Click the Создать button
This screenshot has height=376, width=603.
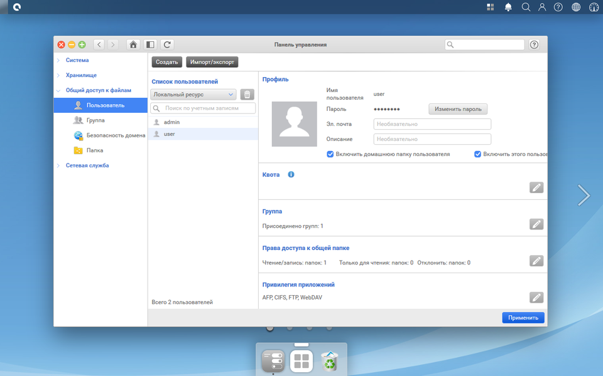tap(167, 62)
